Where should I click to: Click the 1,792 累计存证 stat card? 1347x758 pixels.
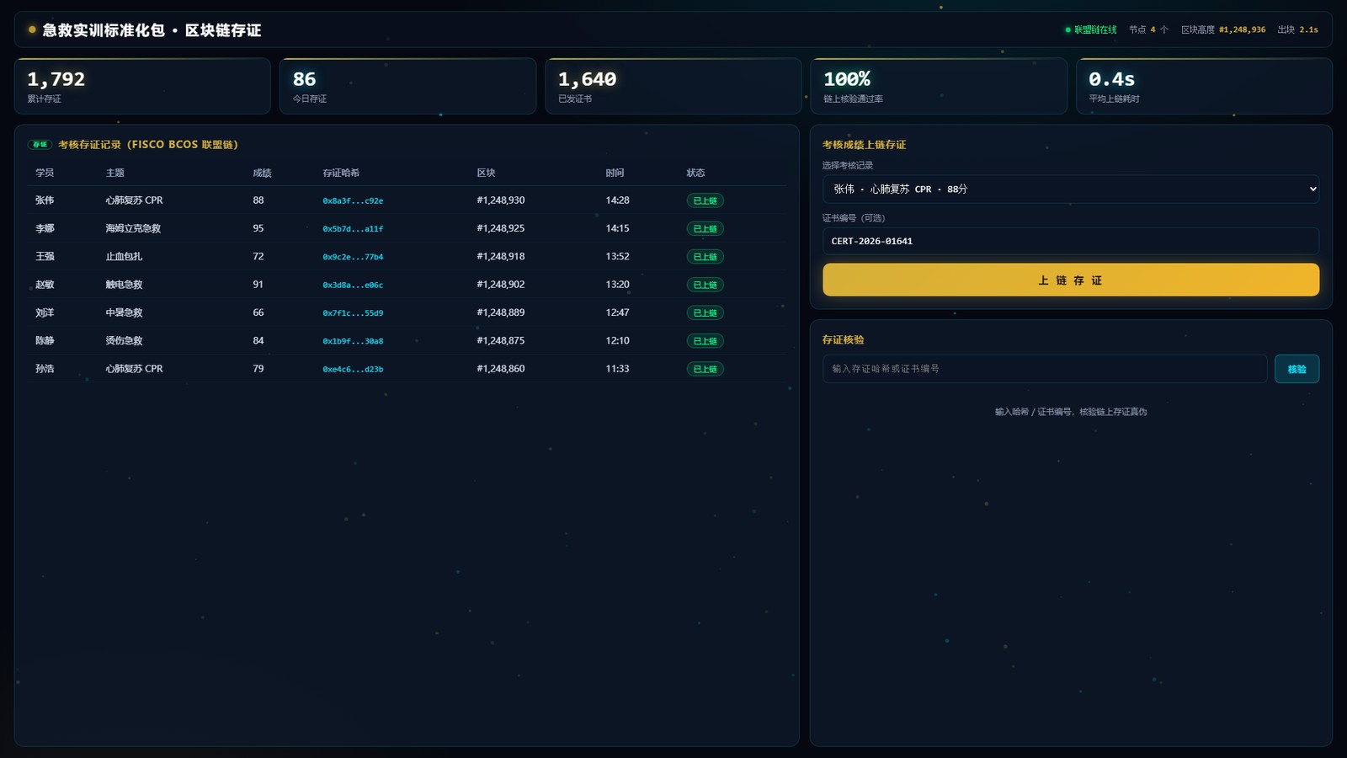(142, 86)
